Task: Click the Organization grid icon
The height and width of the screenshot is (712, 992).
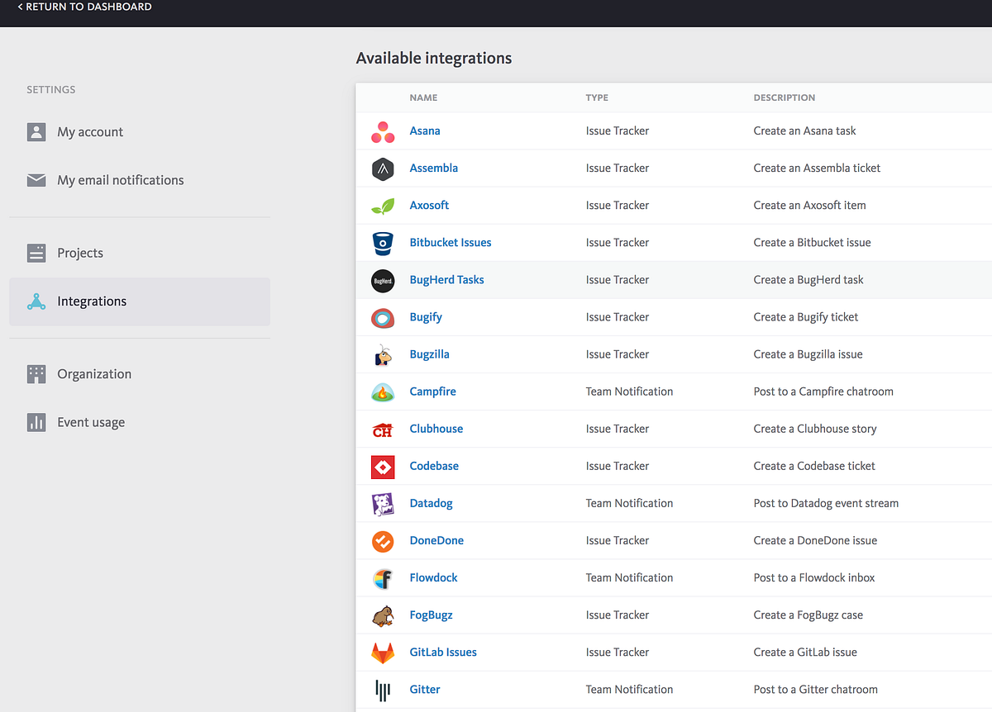Action: pos(36,373)
